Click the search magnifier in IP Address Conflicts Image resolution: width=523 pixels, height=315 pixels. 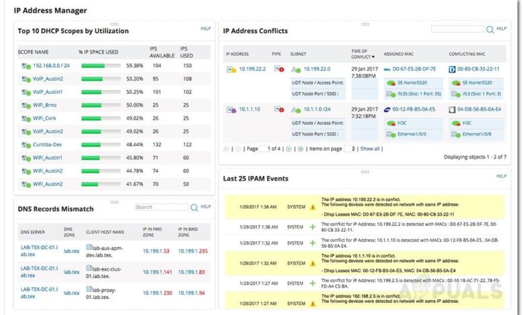pos(490,29)
